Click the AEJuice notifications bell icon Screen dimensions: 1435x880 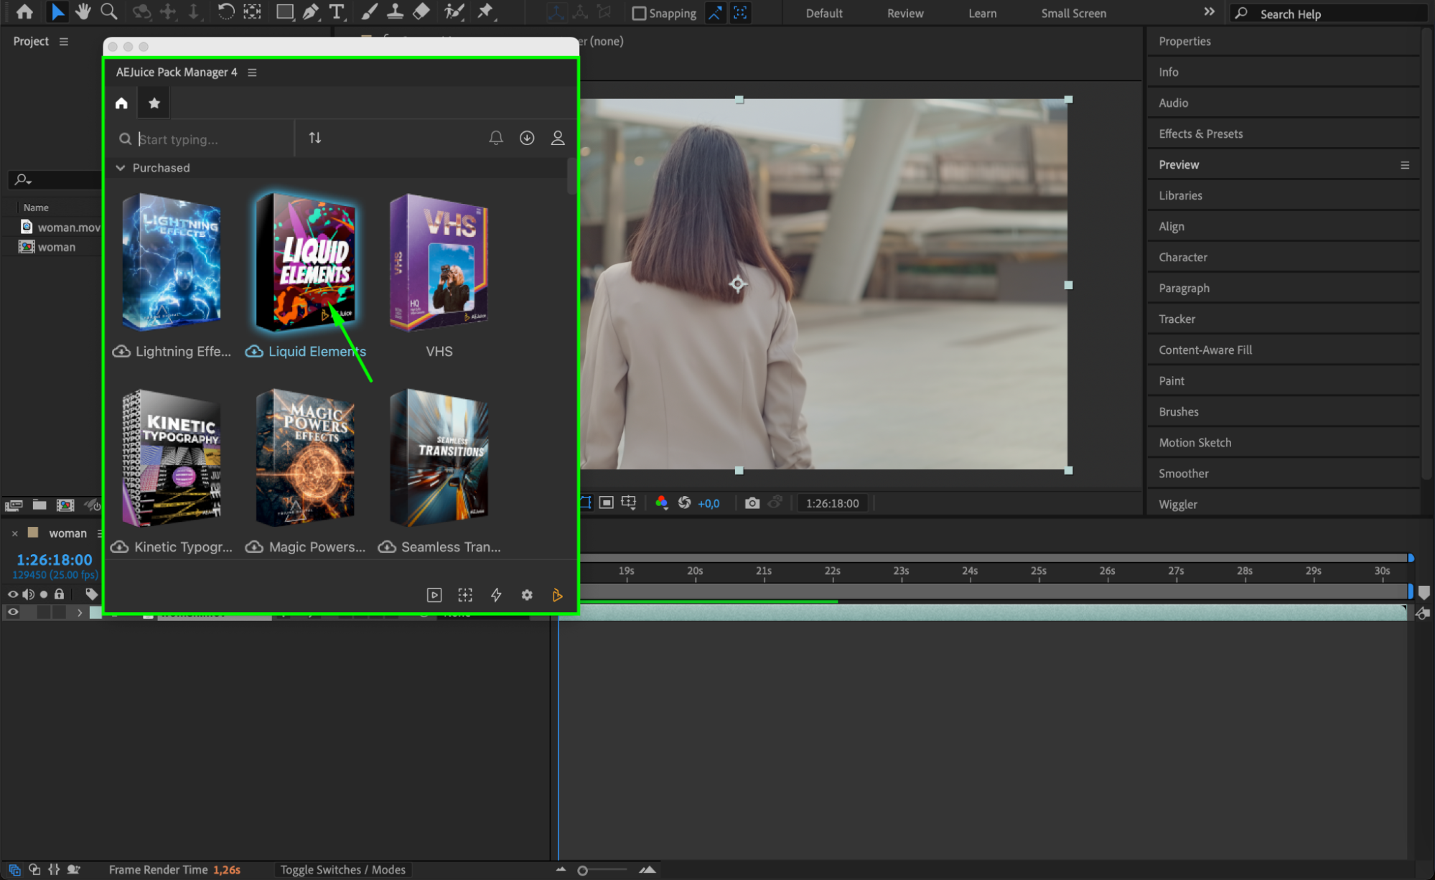coord(495,138)
